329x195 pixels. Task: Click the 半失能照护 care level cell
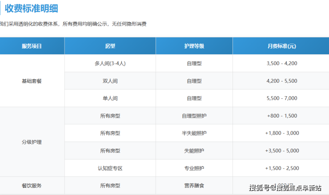(x=194, y=133)
